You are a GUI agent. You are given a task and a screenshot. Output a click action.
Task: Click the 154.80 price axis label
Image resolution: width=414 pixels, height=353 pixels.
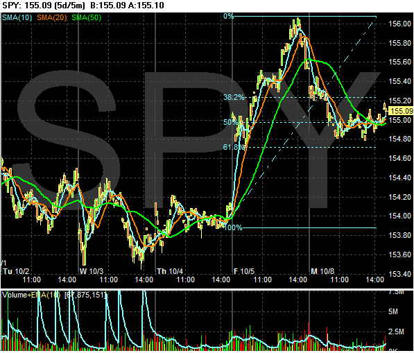(x=399, y=139)
